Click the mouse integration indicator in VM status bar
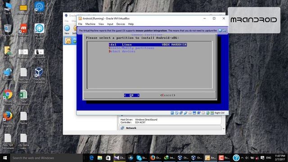Viewport: 288px width, 162px height. (208, 113)
